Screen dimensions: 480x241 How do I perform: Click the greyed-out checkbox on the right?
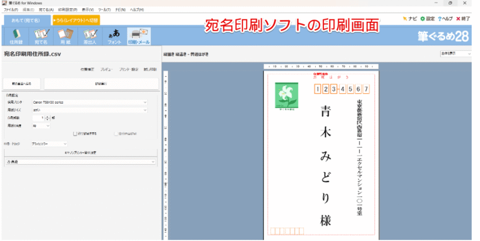(116, 133)
